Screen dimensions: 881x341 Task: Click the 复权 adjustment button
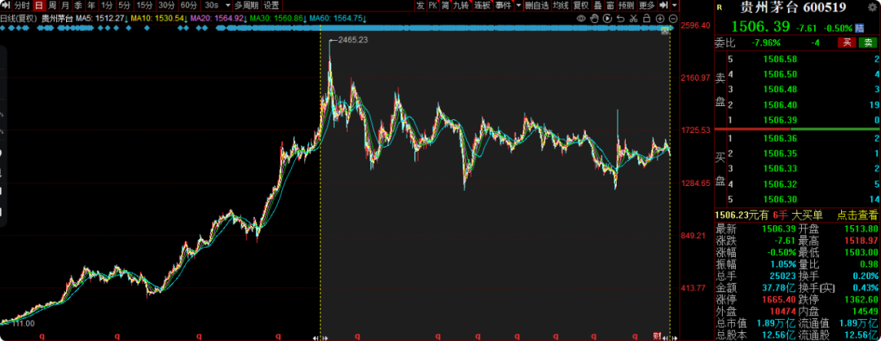(581, 6)
